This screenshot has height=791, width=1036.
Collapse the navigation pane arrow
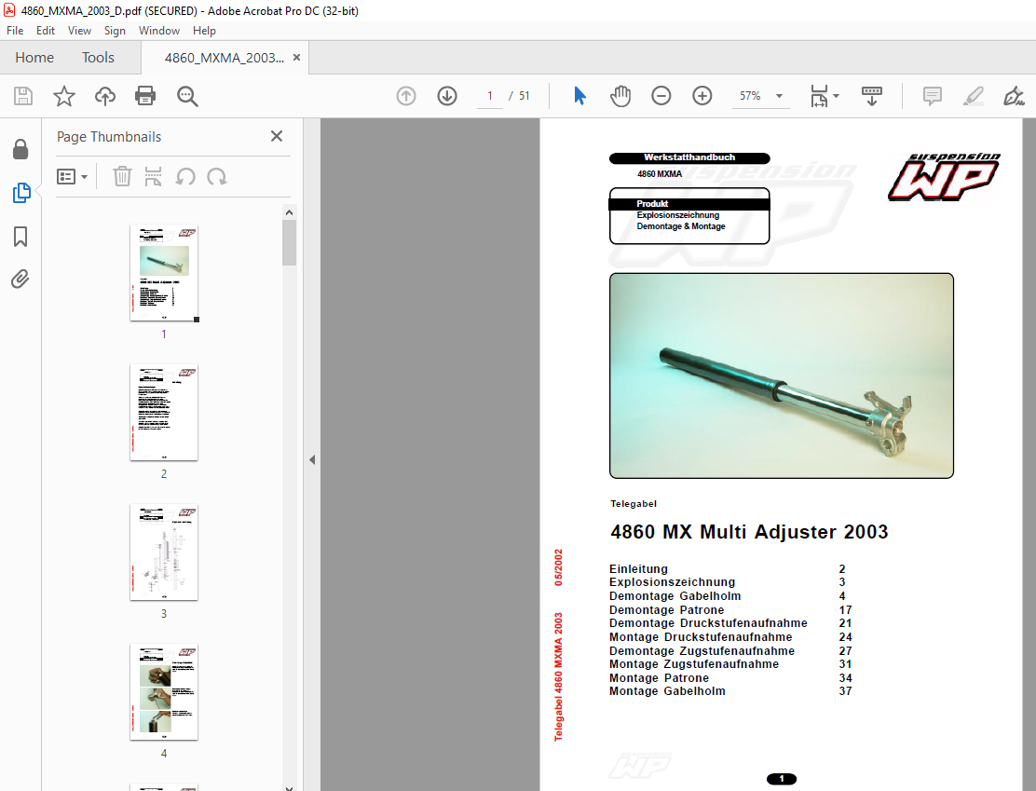[312, 460]
